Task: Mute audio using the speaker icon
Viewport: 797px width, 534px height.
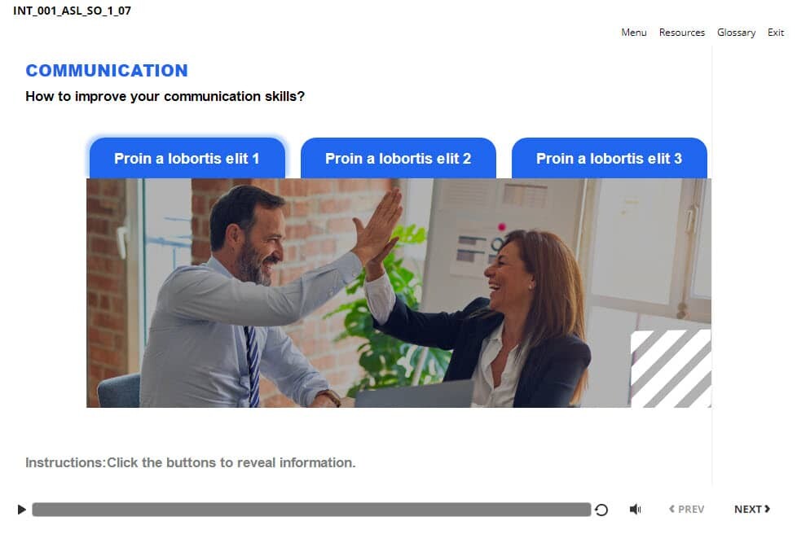Action: [636, 509]
